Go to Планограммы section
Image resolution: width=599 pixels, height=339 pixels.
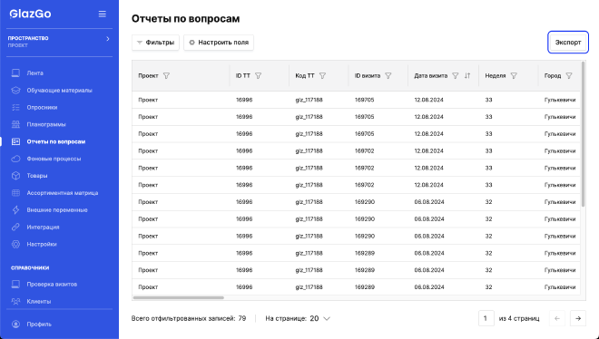click(x=46, y=124)
